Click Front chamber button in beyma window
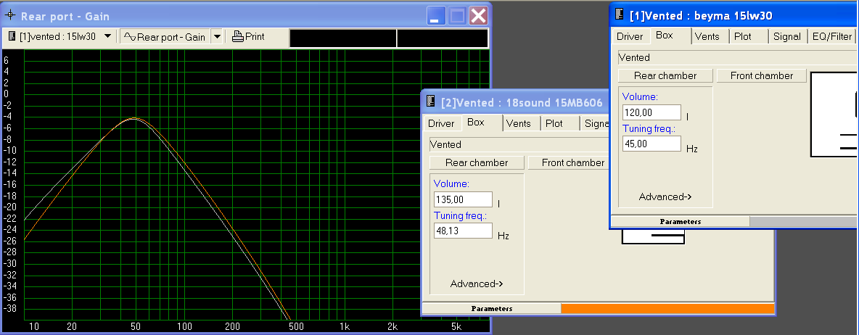Viewport: 859px width, 335px height. click(762, 75)
